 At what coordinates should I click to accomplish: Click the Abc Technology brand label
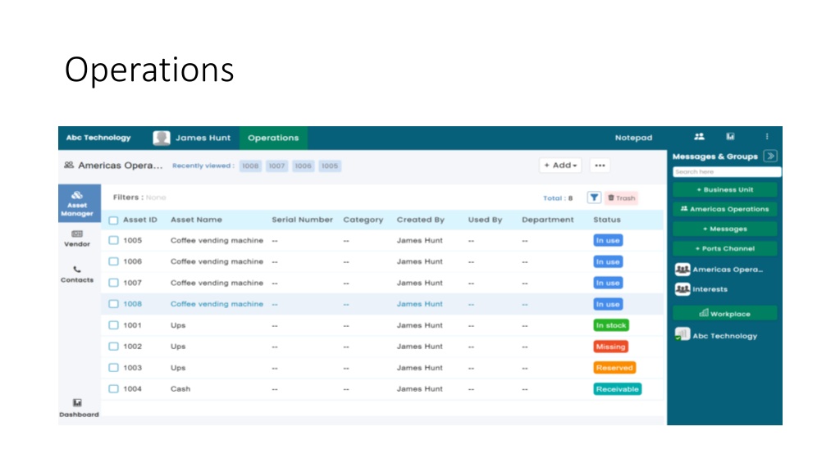click(98, 138)
